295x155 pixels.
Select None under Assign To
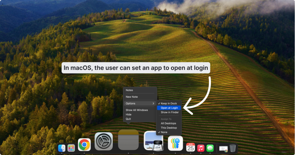[164, 132]
